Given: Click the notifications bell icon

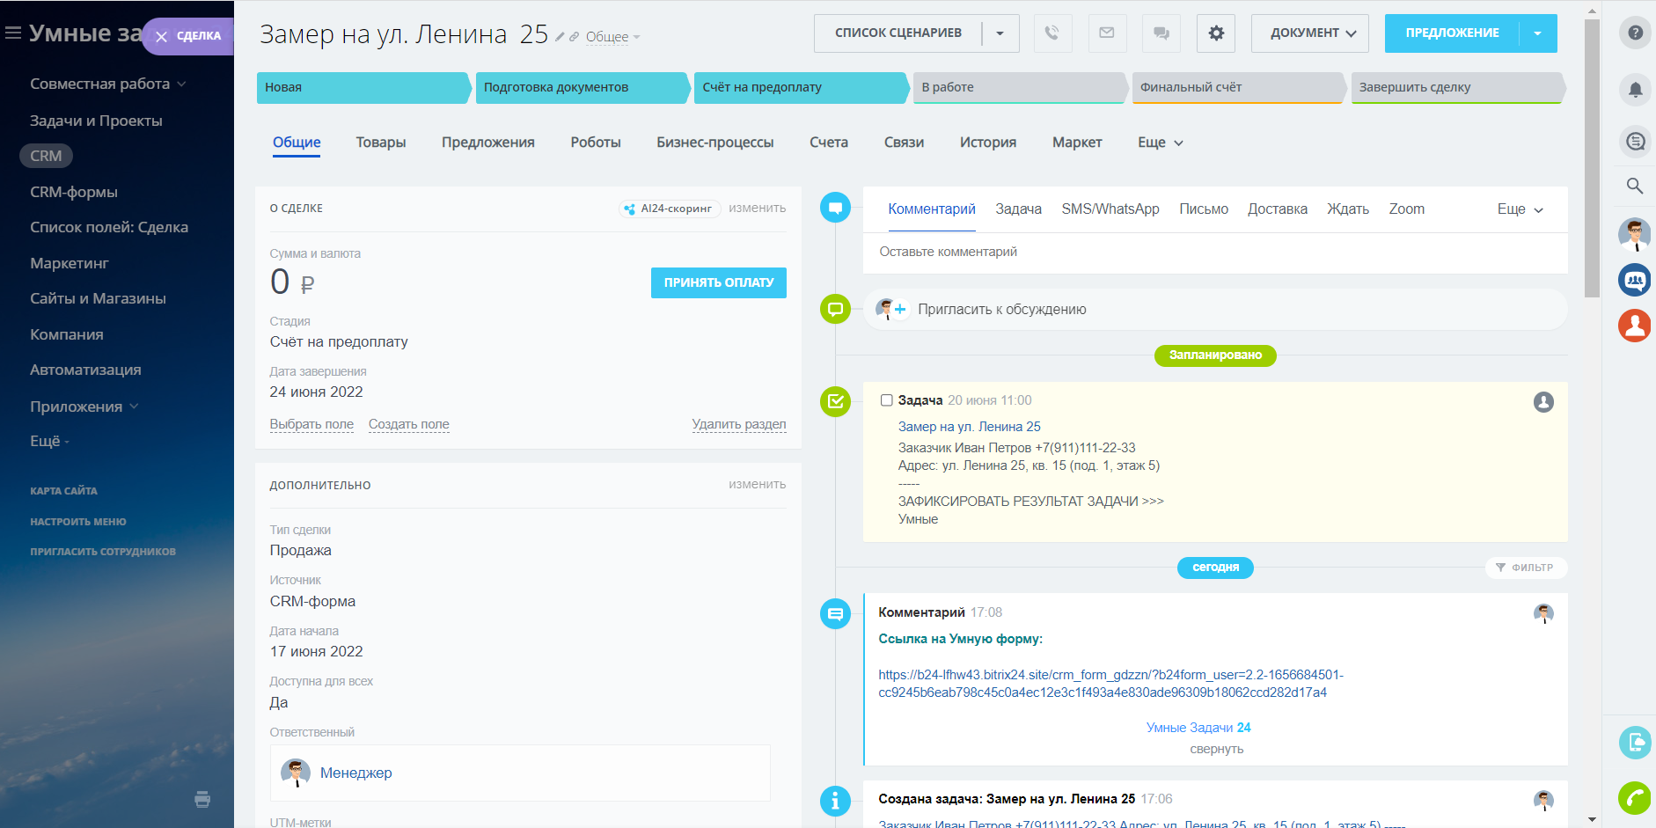Looking at the screenshot, I should point(1635,90).
